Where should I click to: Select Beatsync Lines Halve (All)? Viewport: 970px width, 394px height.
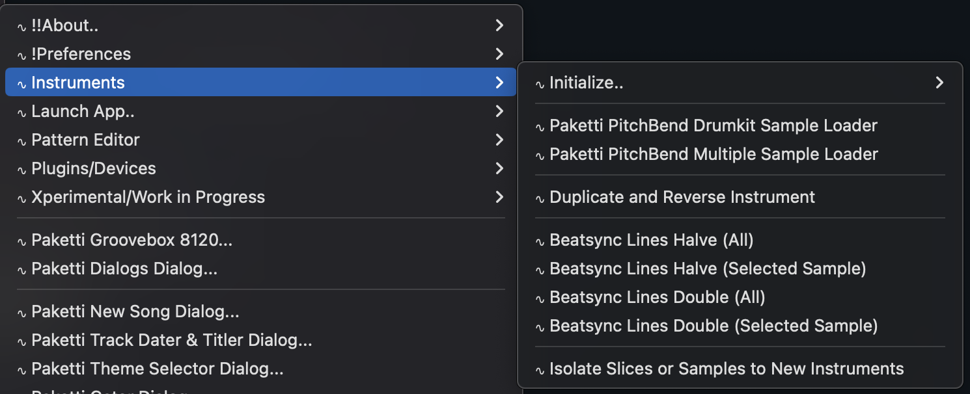point(651,240)
